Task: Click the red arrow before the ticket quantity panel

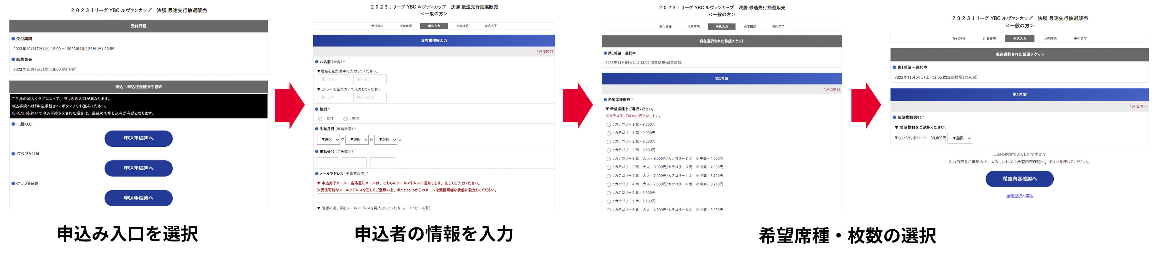Action: (x=866, y=106)
